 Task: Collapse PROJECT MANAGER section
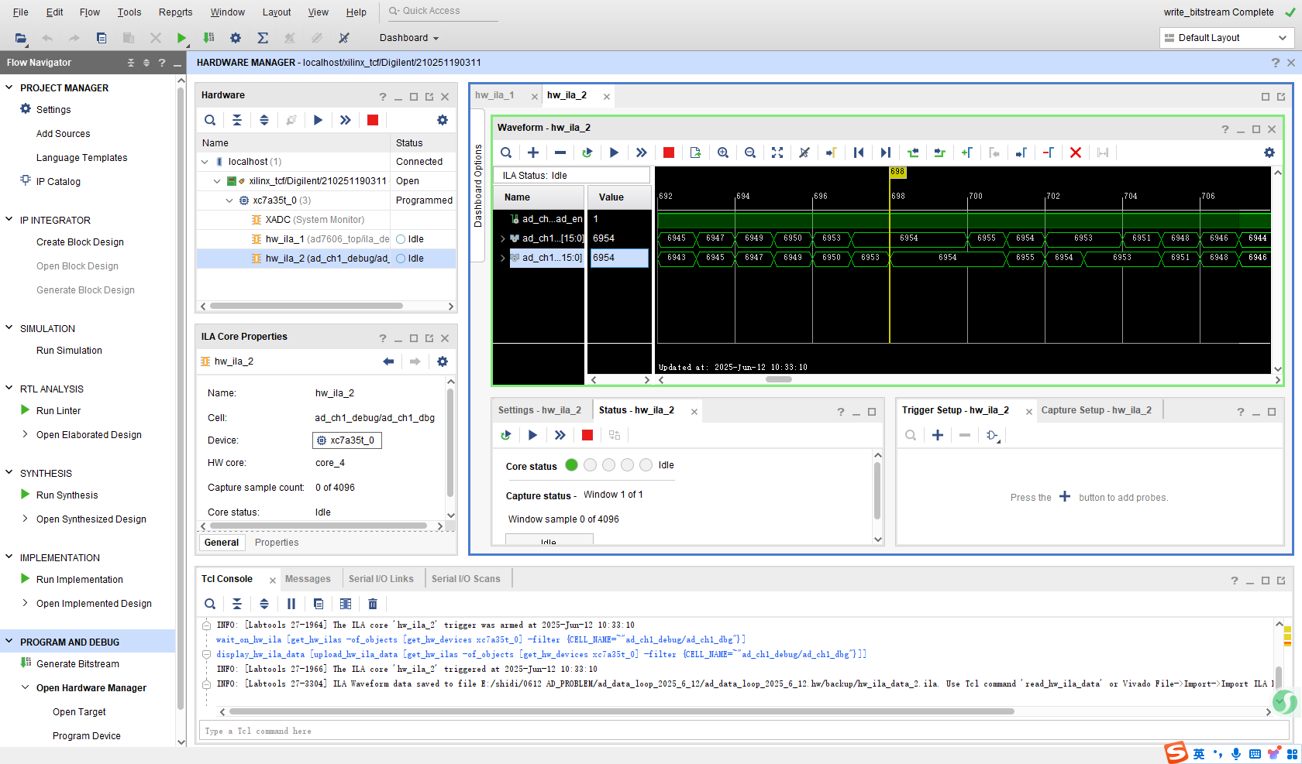pyautogui.click(x=9, y=87)
